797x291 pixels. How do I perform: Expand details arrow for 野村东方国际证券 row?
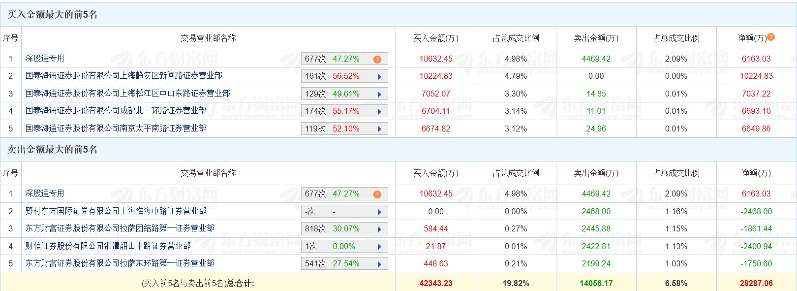tap(379, 212)
